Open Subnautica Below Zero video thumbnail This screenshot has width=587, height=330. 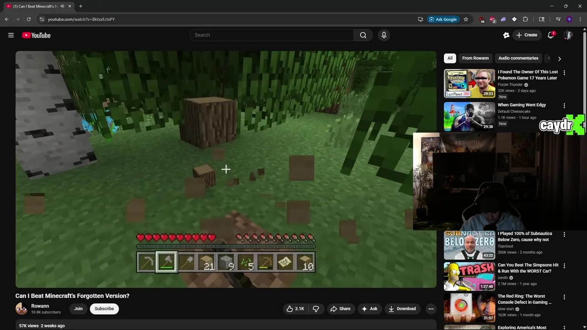tap(470, 245)
